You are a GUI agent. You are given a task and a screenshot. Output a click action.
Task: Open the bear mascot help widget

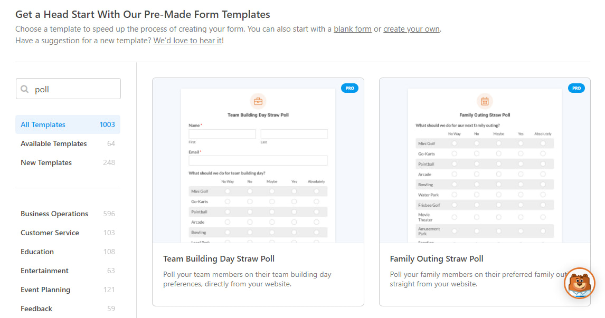pyautogui.click(x=579, y=283)
